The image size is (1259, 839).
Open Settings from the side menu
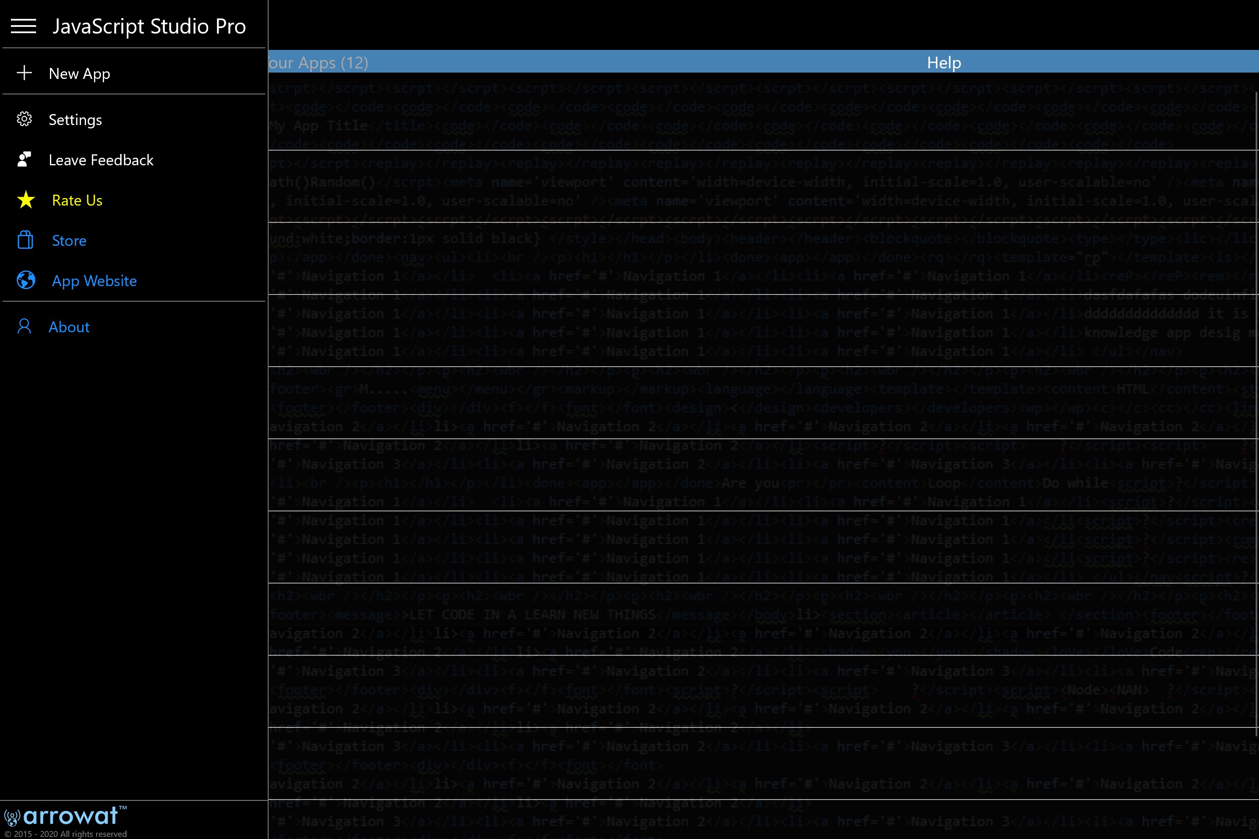point(75,120)
